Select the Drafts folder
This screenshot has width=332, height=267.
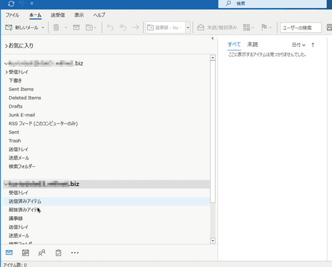pos(15,106)
